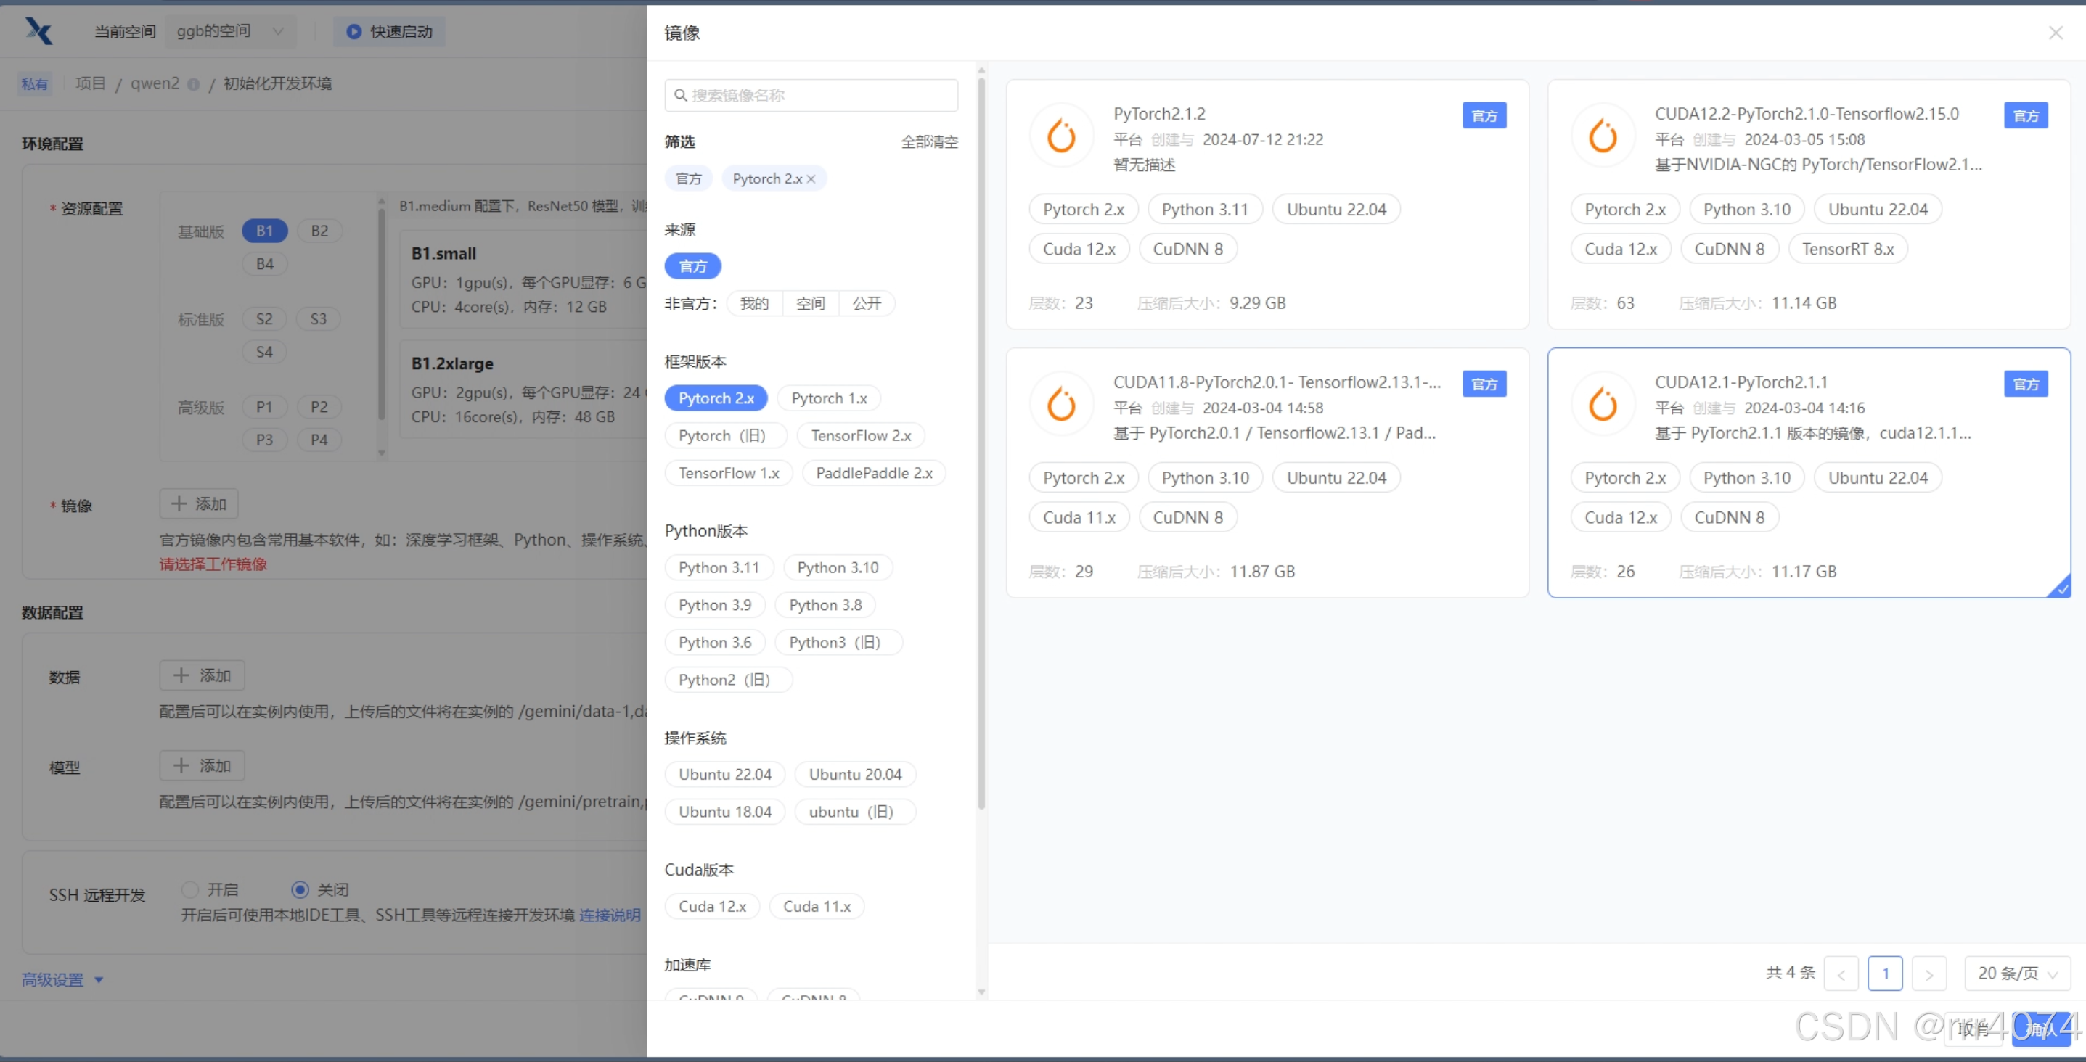The image size is (2086, 1062).
Task: Select the B2 resource tab
Action: tap(319, 231)
